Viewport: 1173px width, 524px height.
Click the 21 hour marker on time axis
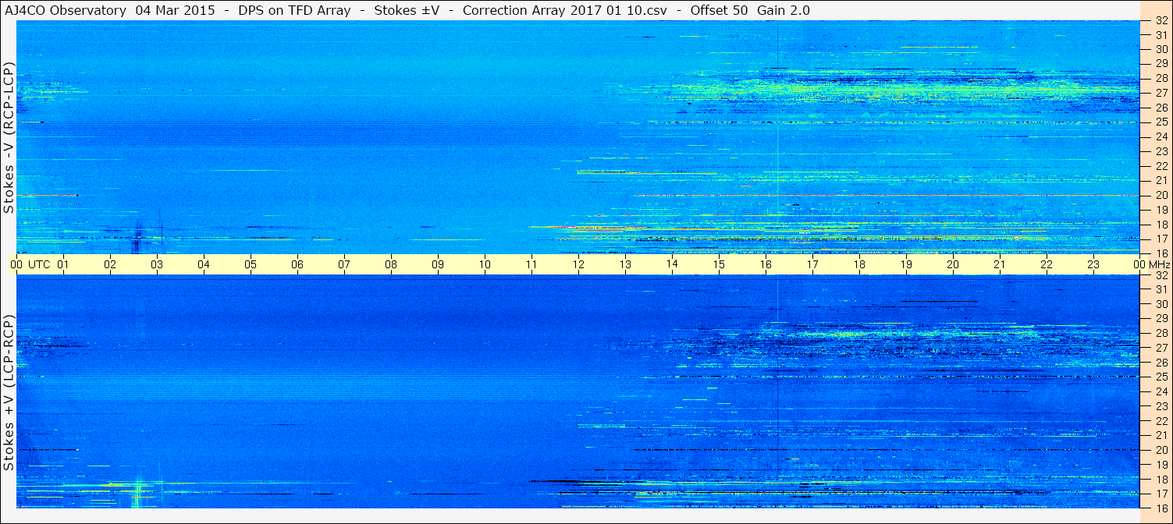point(1000,264)
